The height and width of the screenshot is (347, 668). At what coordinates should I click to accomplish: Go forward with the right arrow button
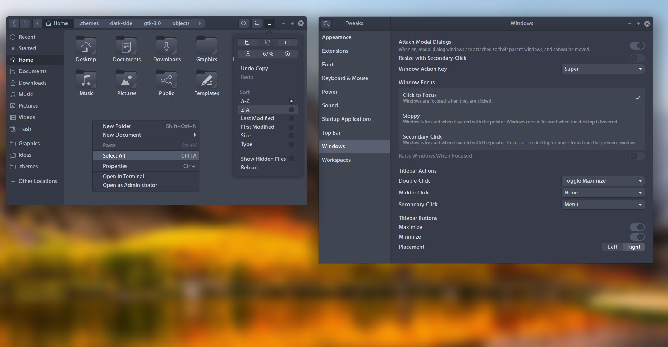pos(25,23)
